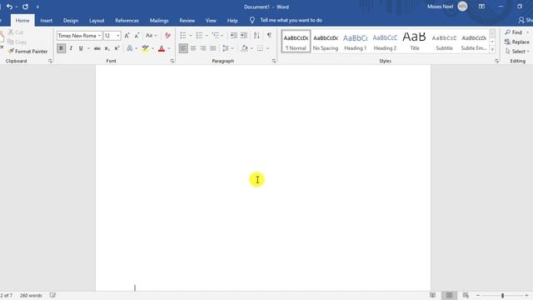
Task: Switch to the Review tab
Action: (x=187, y=20)
